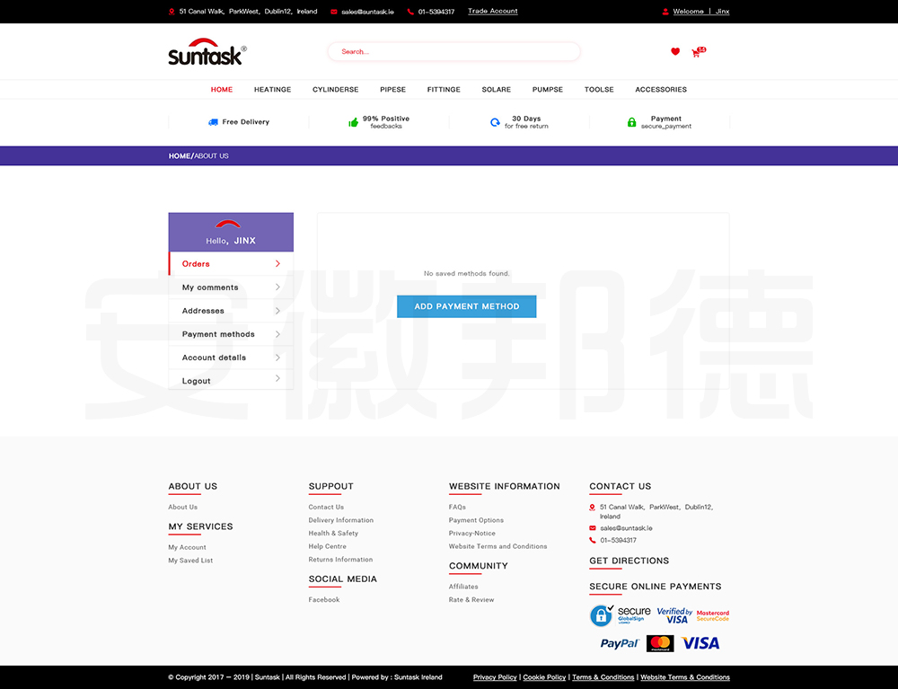Screen dimensions: 898x689
Task: Expand the Orders sidebar arrow
Action: point(277,264)
